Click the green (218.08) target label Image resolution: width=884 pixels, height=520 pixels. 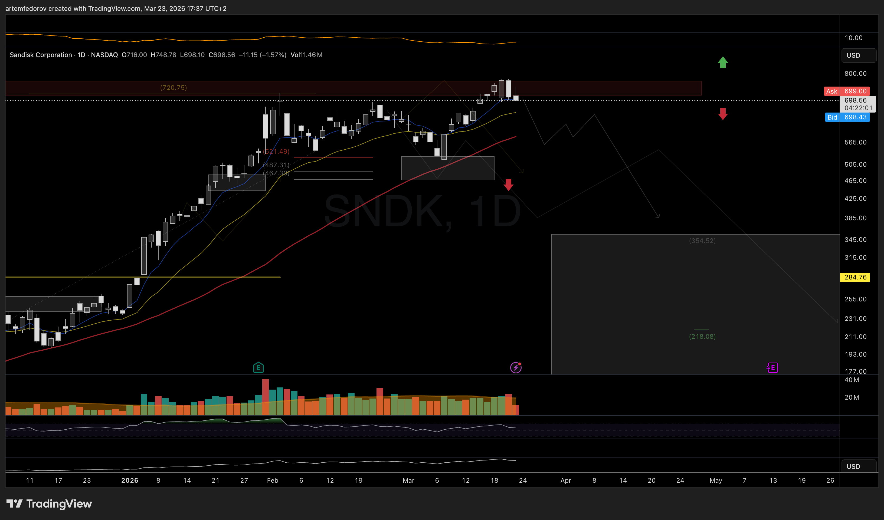point(702,336)
